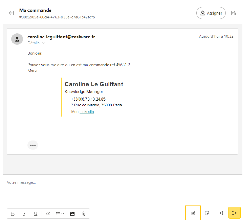Click the transfer/share arrow icon

(220, 213)
